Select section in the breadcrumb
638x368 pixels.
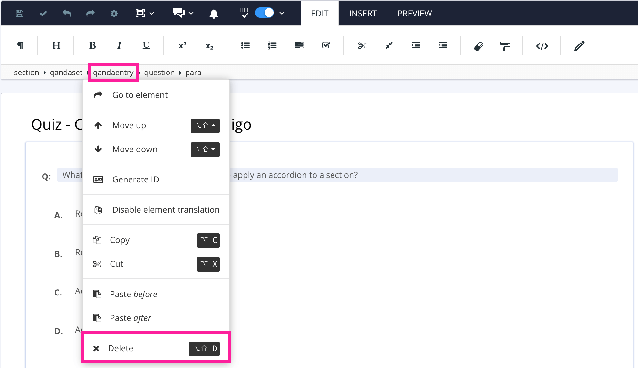27,73
